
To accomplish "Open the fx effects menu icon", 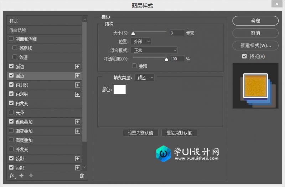I will point(12,176).
